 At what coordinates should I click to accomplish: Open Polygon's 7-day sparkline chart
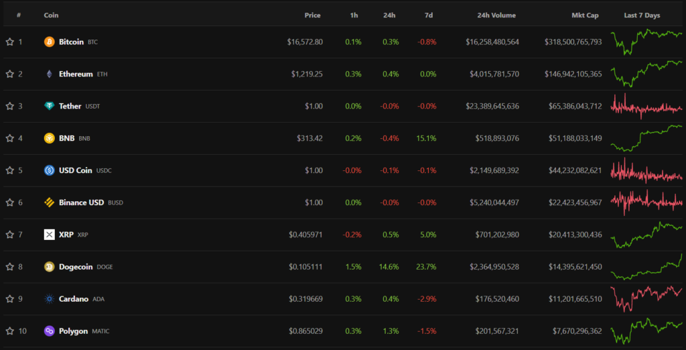coord(646,331)
